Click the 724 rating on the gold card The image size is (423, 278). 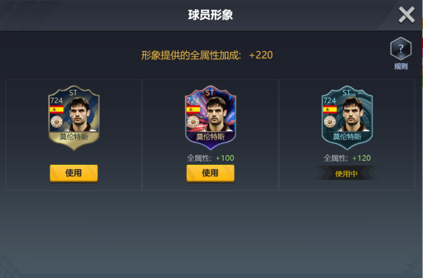pos(56,100)
